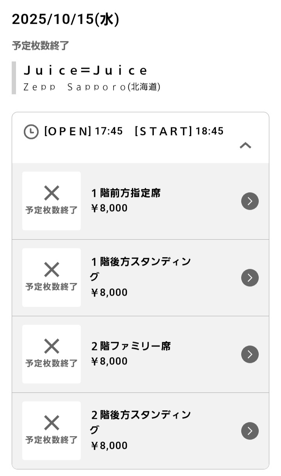Viewport: 281px width, 476px height.
Task: Click the arrow button for 2階後方スタンディング
Action: 250,431
